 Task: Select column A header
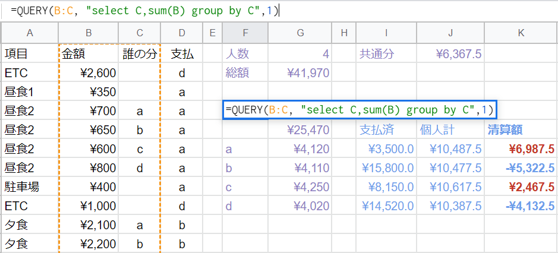[30, 33]
